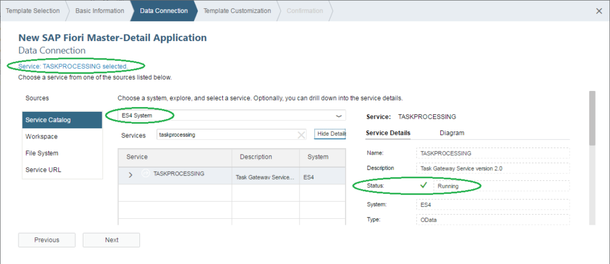Go to the Template Selection step
This screenshot has height=264, width=610.
click(33, 11)
